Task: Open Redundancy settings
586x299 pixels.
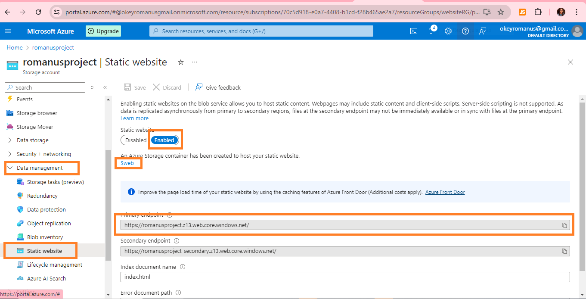Action: pos(42,196)
